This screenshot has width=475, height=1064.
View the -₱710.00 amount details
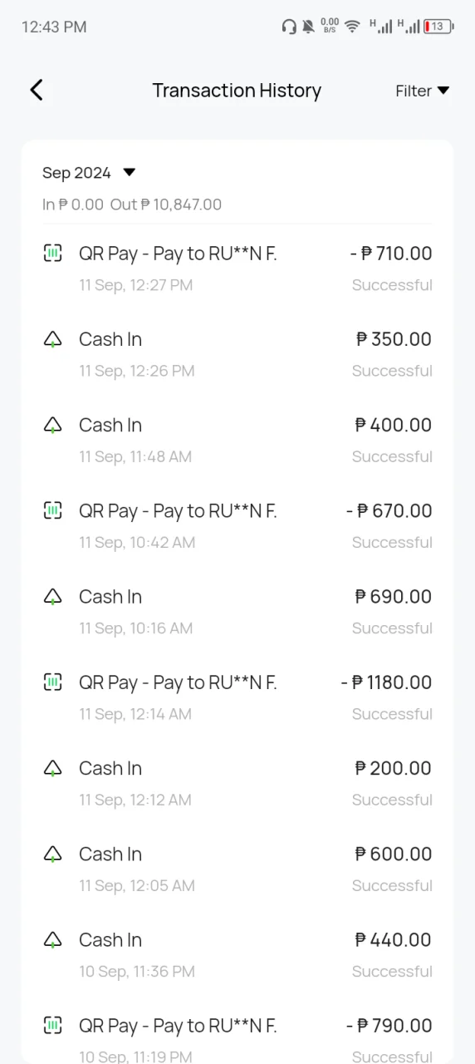click(x=391, y=254)
